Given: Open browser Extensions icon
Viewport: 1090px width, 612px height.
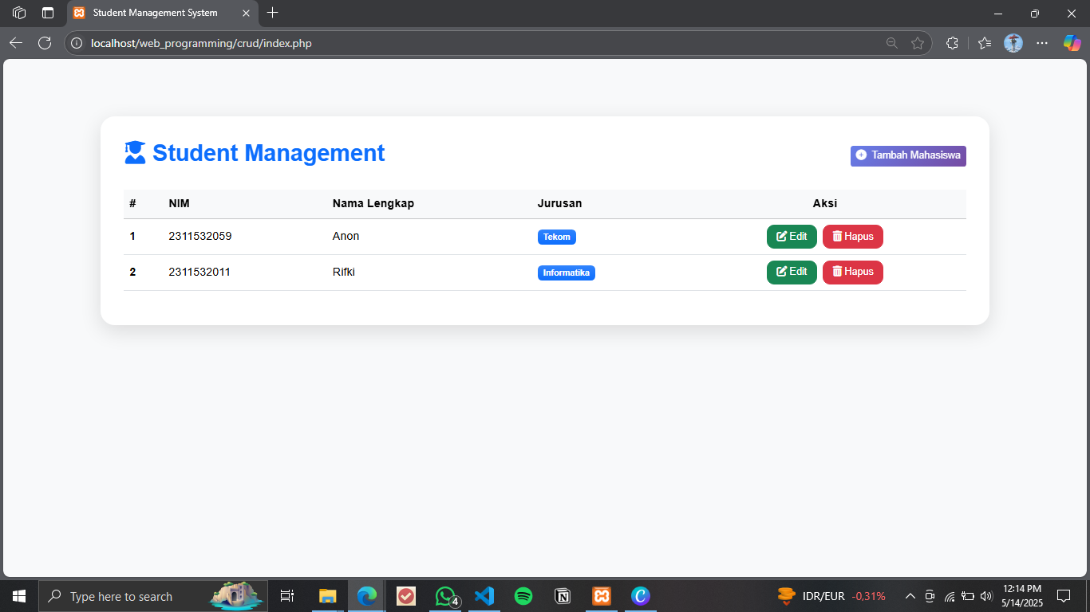Looking at the screenshot, I should [951, 43].
